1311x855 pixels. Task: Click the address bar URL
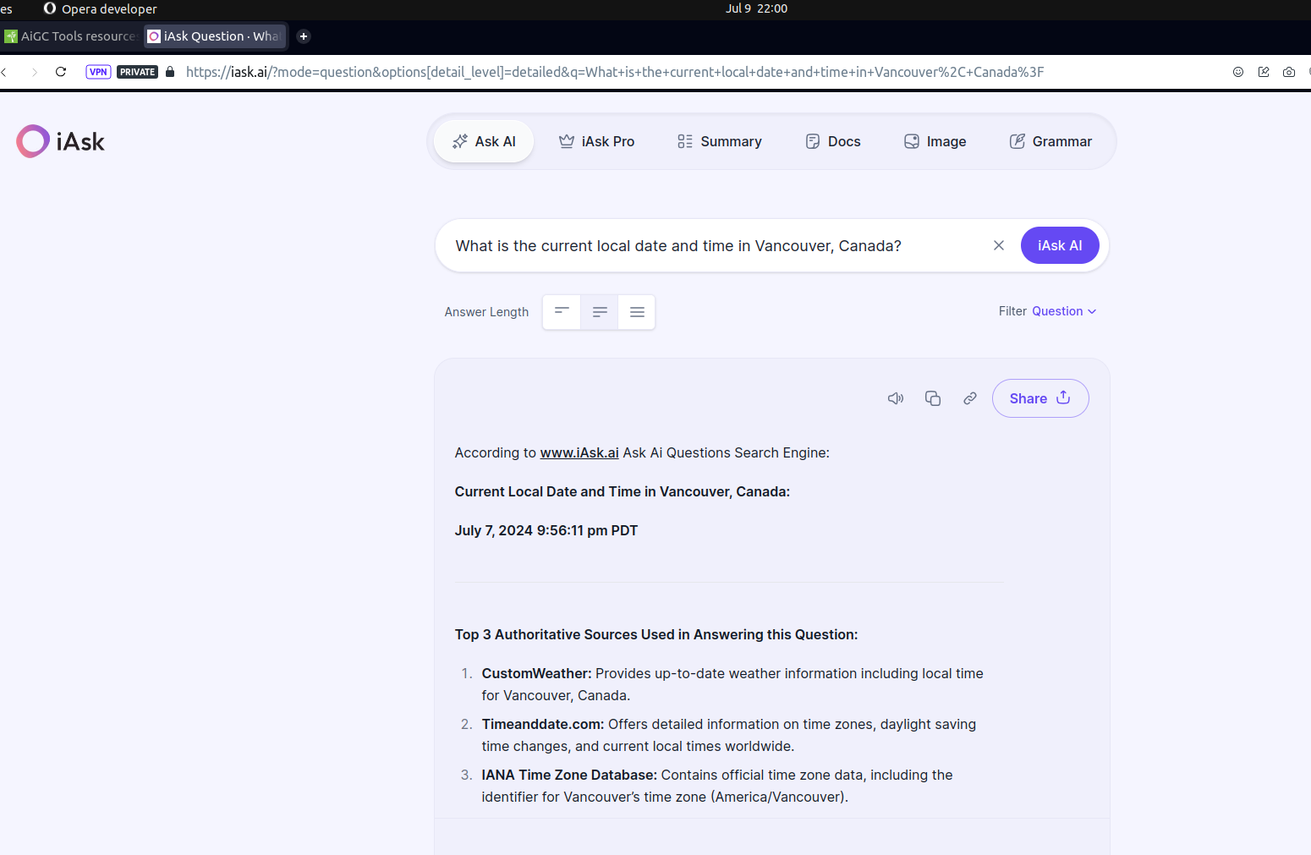pyautogui.click(x=615, y=72)
